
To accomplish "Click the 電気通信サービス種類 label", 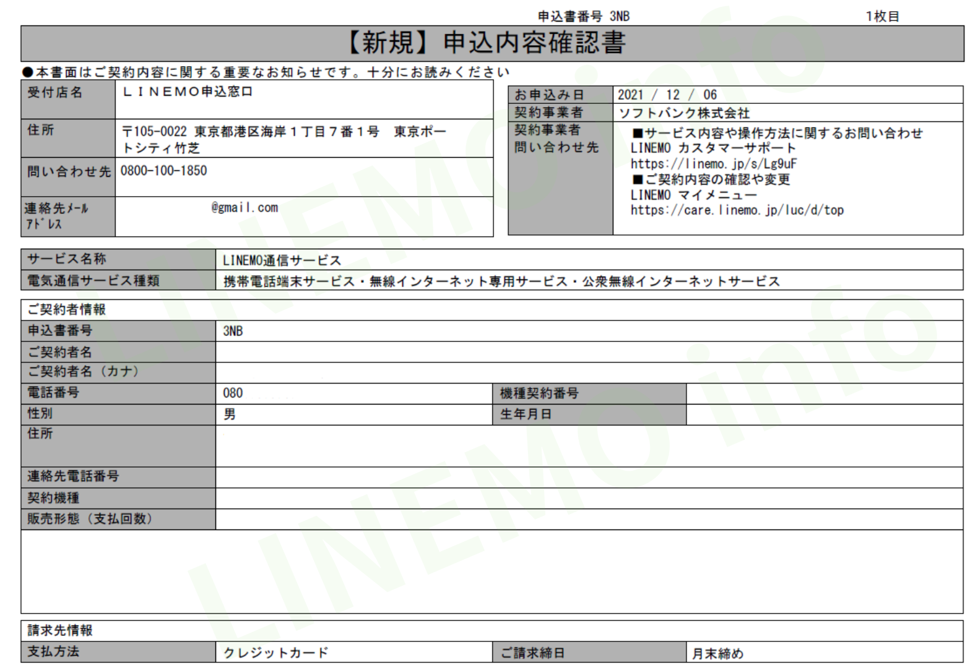I will 93,281.
